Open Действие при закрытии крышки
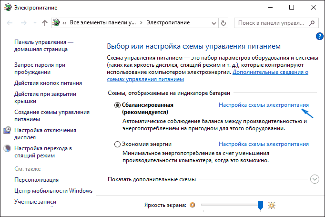Viewport: 325px width, 217px height. click(x=45, y=97)
